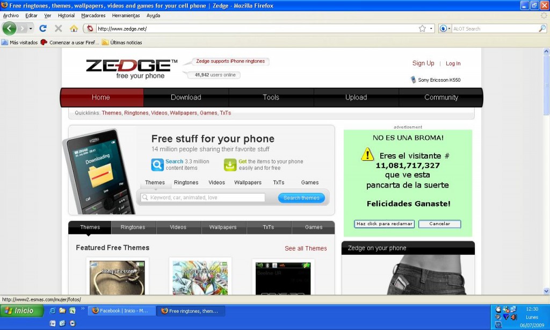Select the Download navigation tab

pos(186,97)
